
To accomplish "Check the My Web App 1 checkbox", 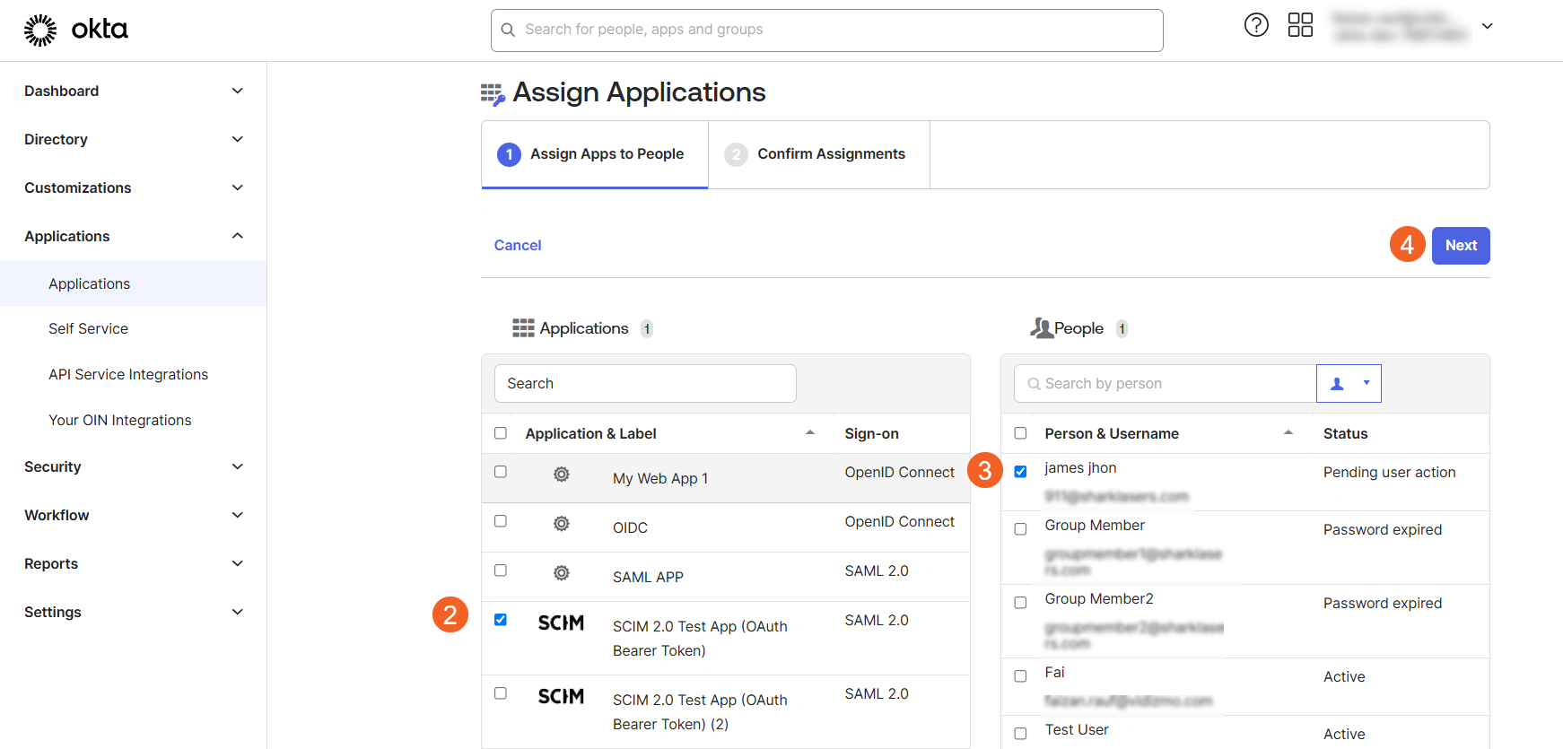I will pos(501,472).
